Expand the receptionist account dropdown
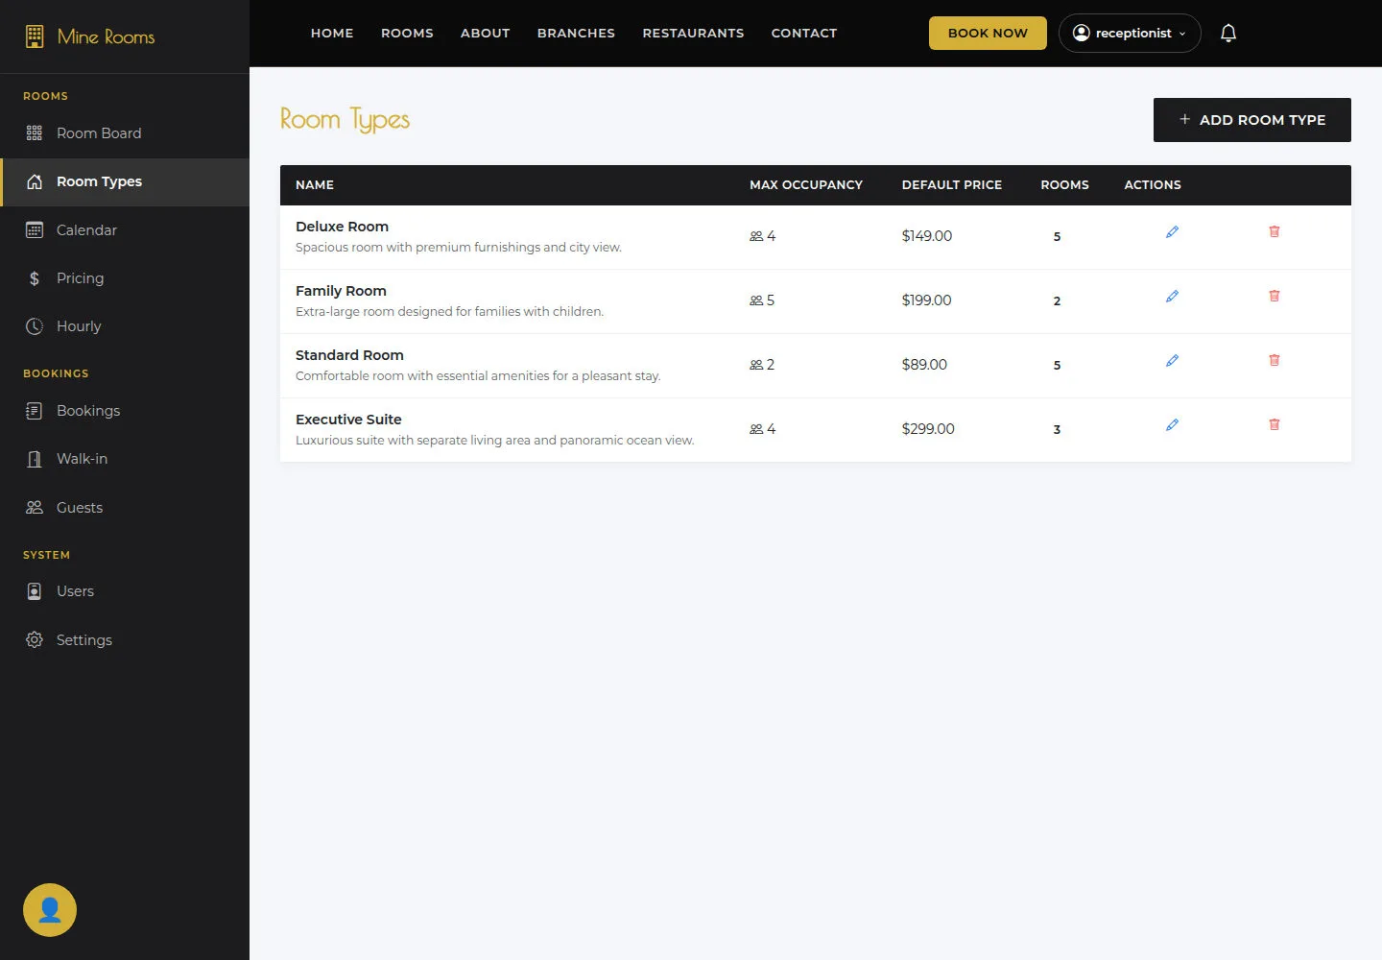This screenshot has height=960, width=1382. click(1130, 34)
